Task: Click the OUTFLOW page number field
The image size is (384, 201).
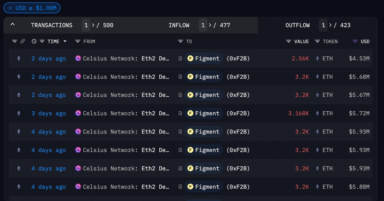Action: point(323,25)
